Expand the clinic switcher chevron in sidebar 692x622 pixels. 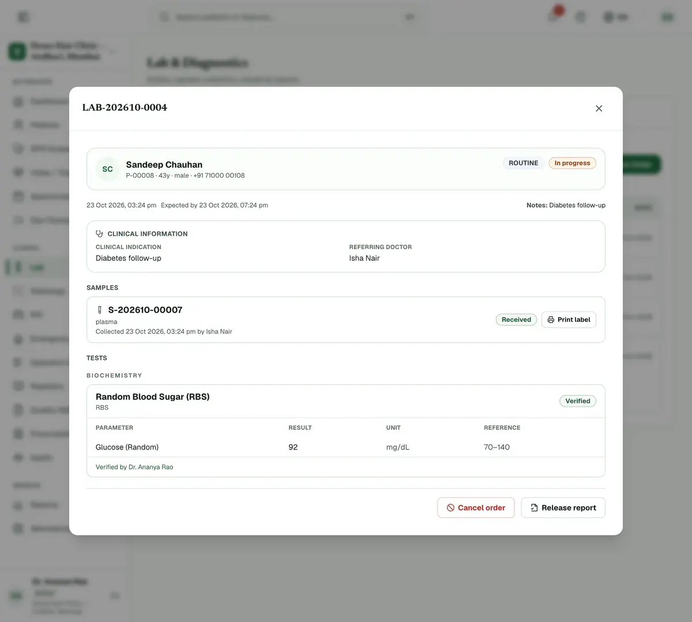click(112, 51)
